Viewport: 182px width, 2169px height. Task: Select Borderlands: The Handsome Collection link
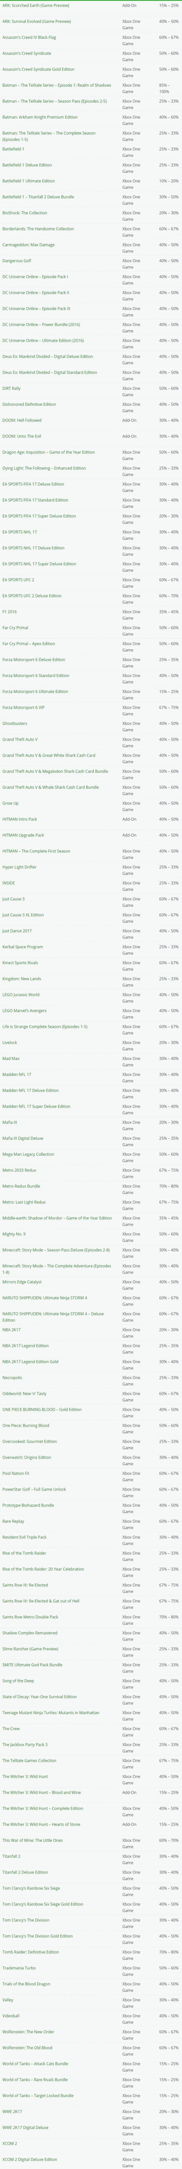pos(38,229)
